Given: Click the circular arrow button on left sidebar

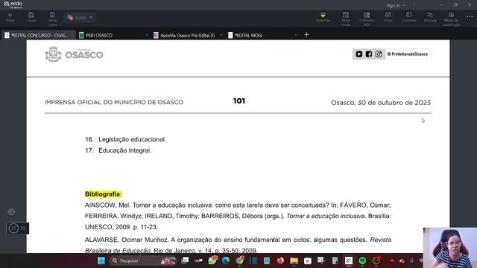Looking at the screenshot, I should tap(11, 211).
